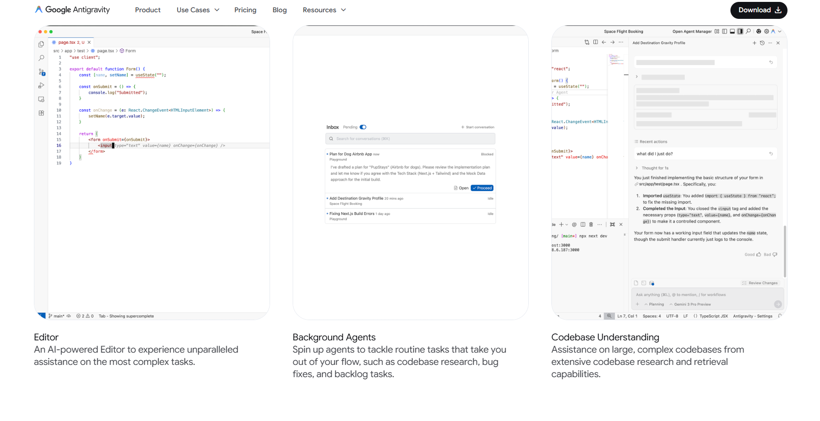The height and width of the screenshot is (421, 820).
Task: Click the settings gear in title bar
Action: (767, 32)
